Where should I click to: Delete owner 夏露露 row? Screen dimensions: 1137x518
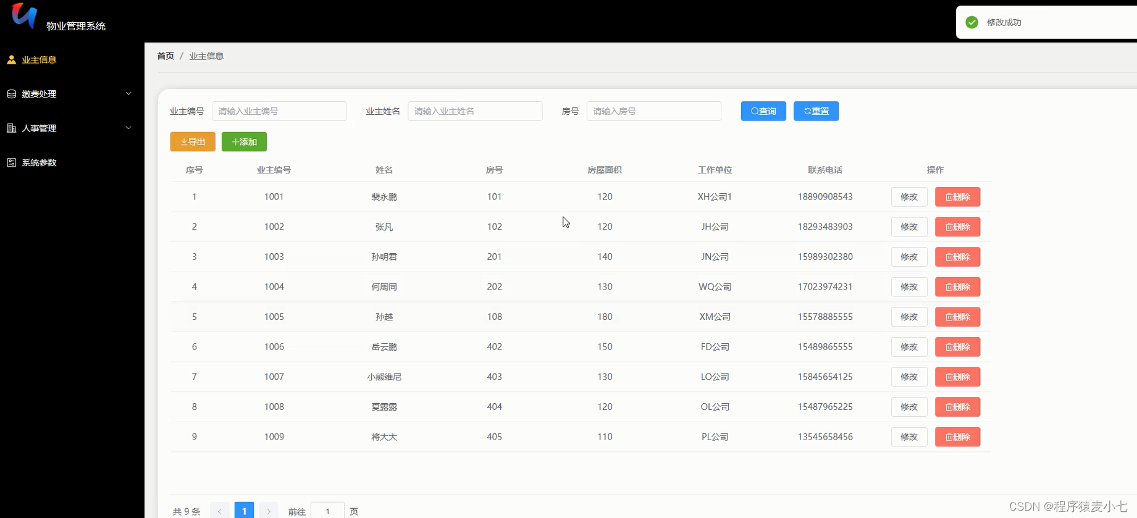pos(957,407)
